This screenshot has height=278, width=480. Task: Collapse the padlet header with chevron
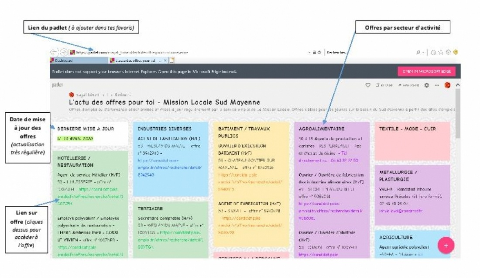click(x=457, y=85)
